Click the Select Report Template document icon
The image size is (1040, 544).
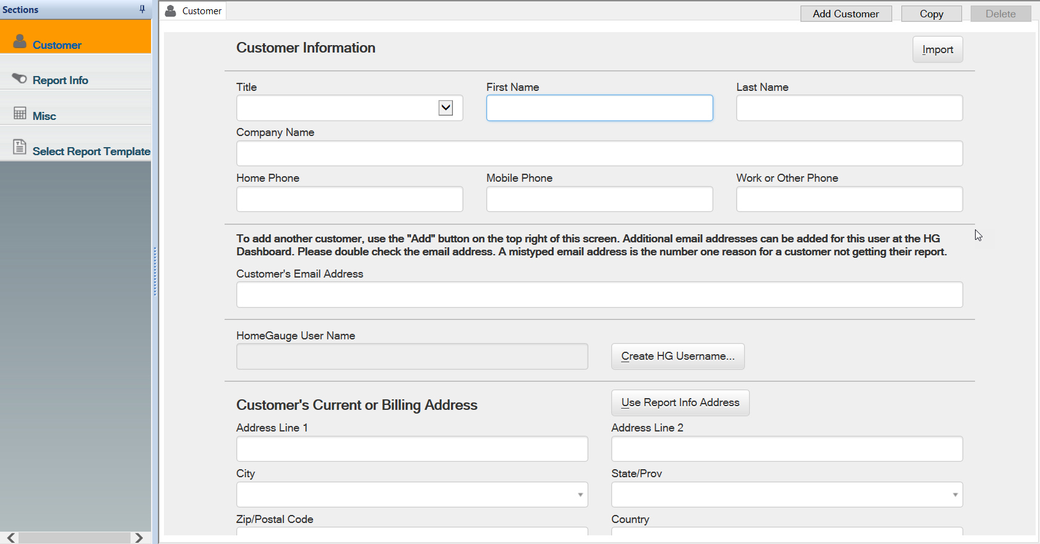pos(20,147)
